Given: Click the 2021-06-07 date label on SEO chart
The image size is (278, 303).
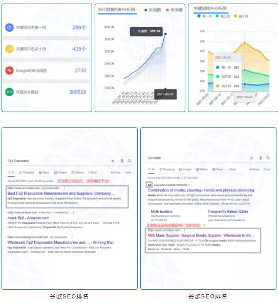Looking at the screenshot, I should 165,94.
